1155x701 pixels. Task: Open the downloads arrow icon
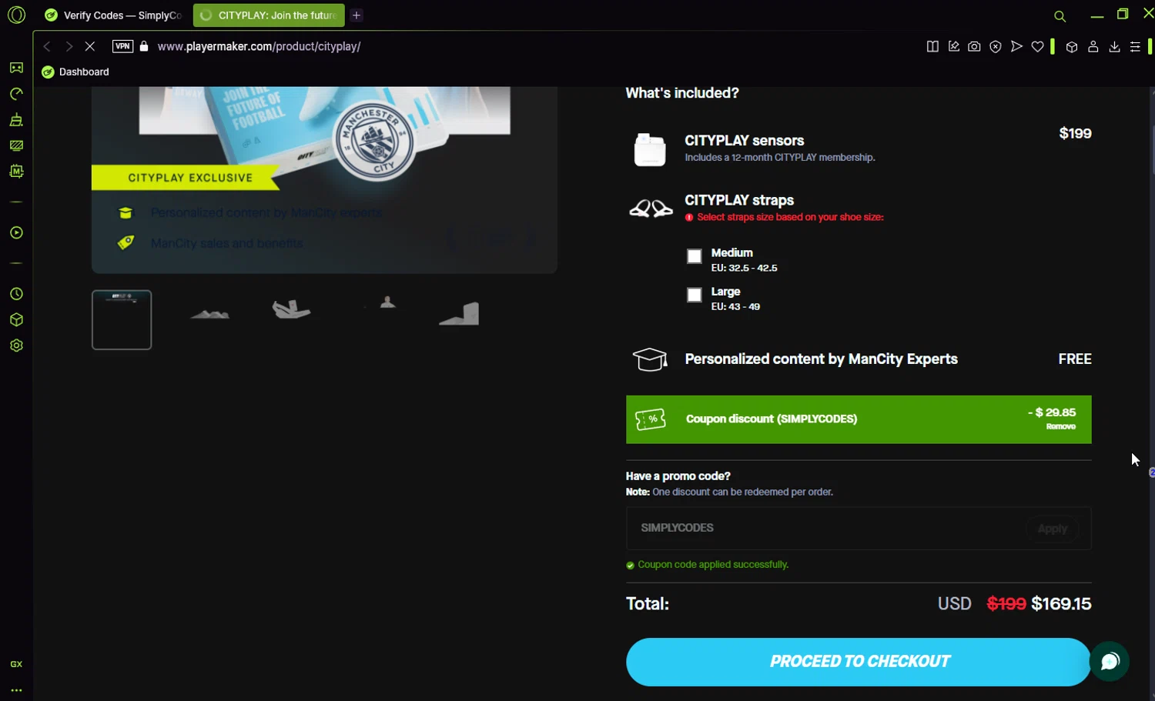[x=1114, y=46]
